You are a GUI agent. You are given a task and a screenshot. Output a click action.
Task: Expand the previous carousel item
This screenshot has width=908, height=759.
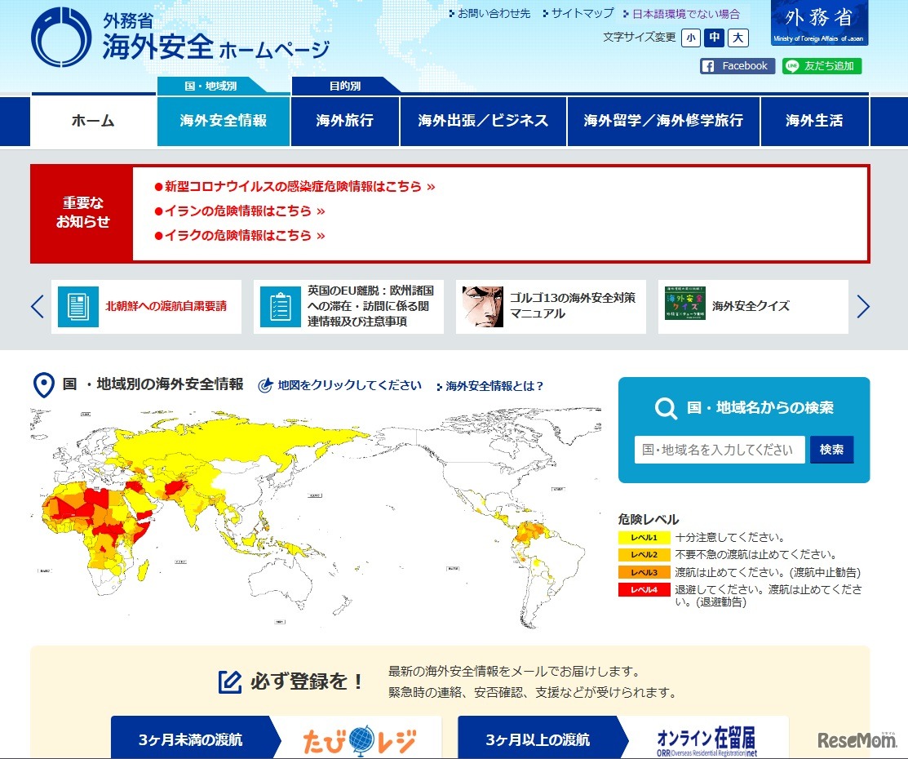[35, 306]
